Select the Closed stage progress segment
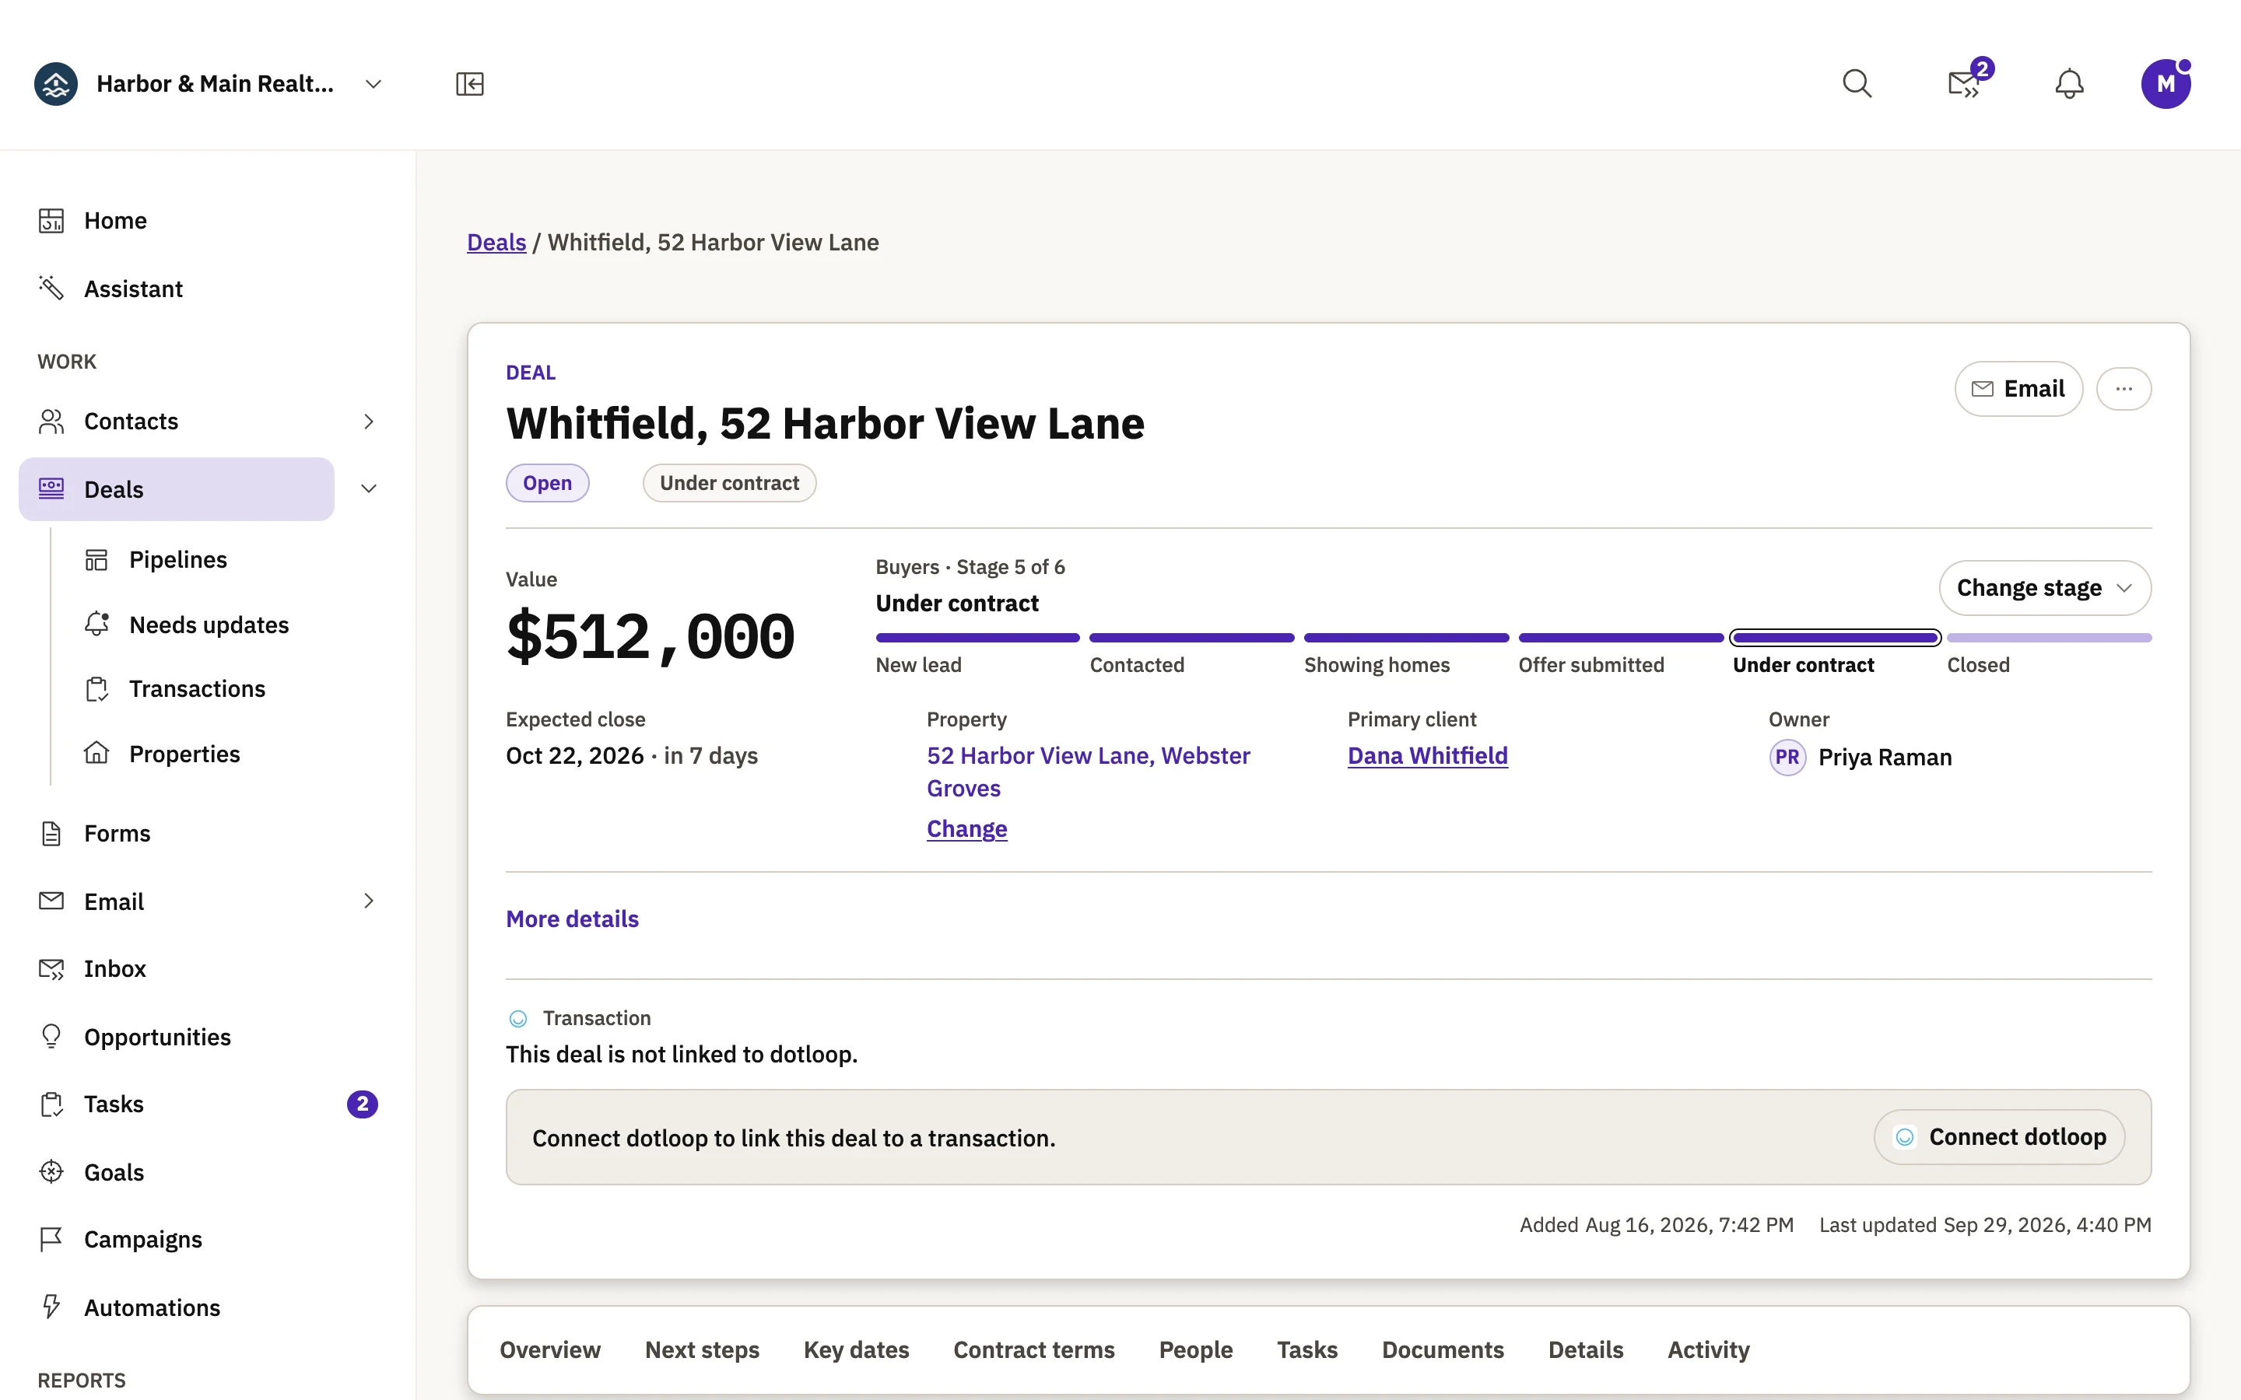 click(2048, 638)
